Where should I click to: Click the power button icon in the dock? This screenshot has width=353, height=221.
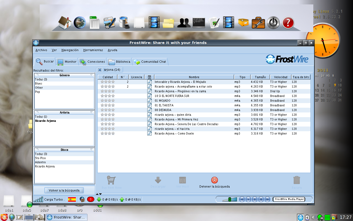click(273, 23)
